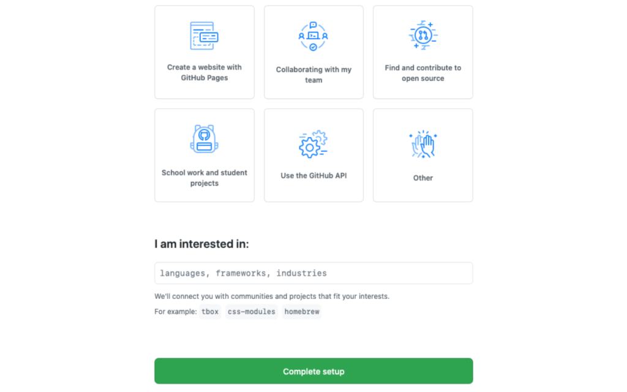The height and width of the screenshot is (392, 627).
Task: Click the high-five hands icon
Action: click(422, 144)
